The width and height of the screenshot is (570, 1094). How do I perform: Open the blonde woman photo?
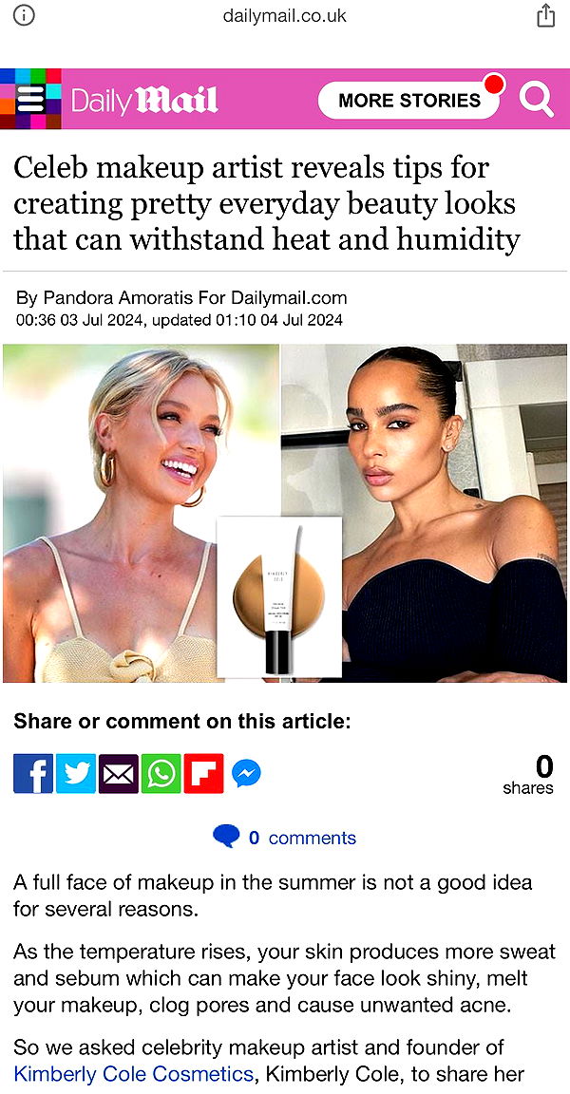pyautogui.click(x=141, y=513)
